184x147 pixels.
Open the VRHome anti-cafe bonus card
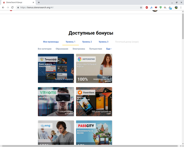(x=56, y=102)
